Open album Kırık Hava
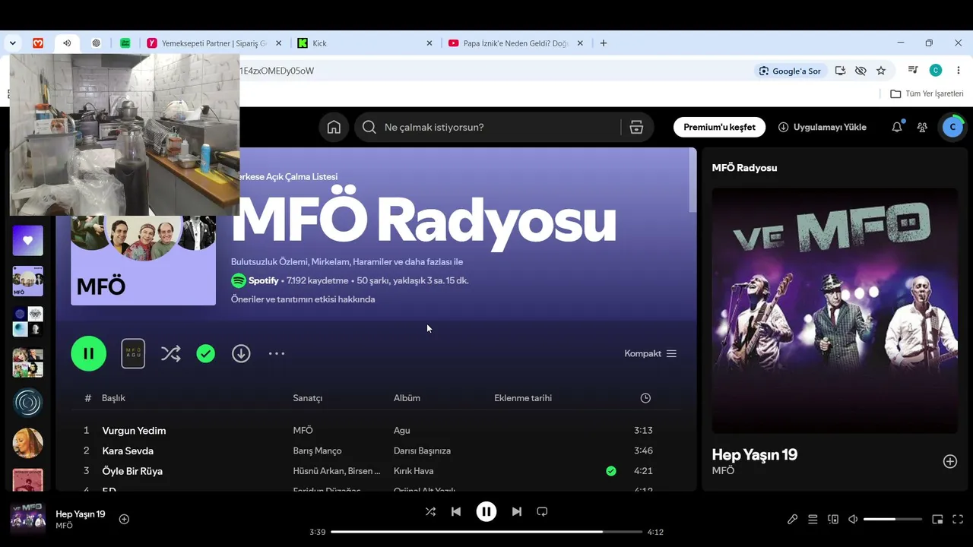This screenshot has height=547, width=973. [x=414, y=471]
